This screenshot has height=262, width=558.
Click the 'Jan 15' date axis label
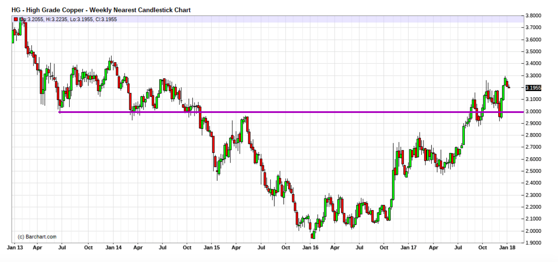[x=212, y=248]
